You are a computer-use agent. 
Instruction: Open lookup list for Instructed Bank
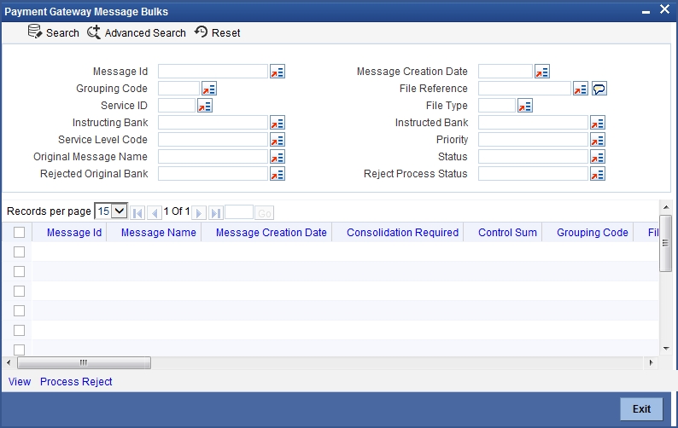coord(598,123)
